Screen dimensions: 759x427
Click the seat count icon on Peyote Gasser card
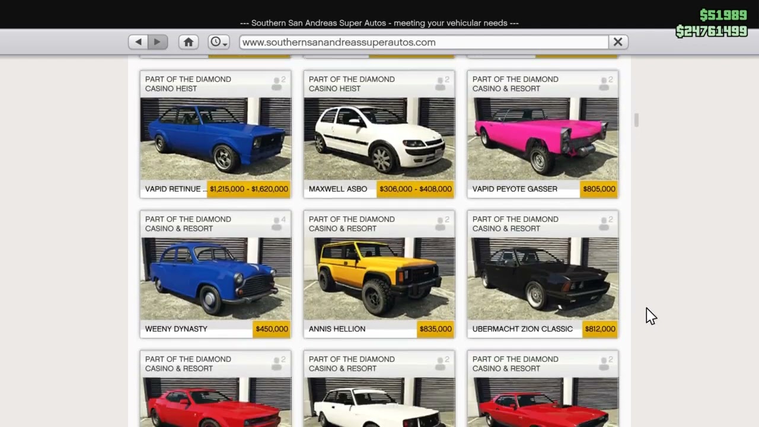605,84
